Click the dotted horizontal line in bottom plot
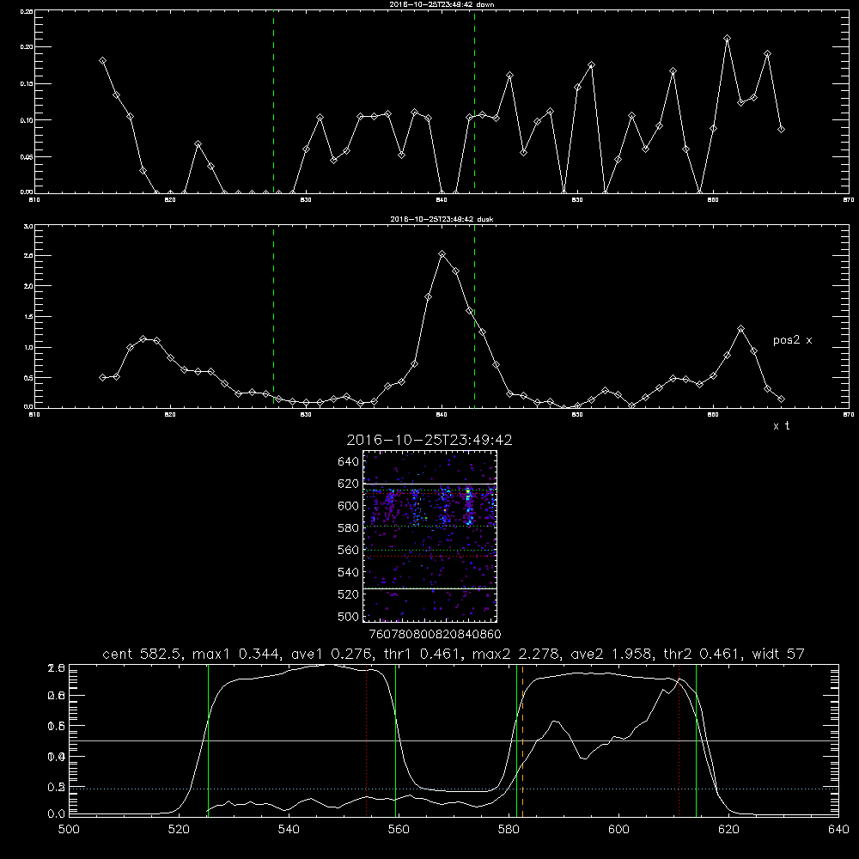 coord(454,789)
